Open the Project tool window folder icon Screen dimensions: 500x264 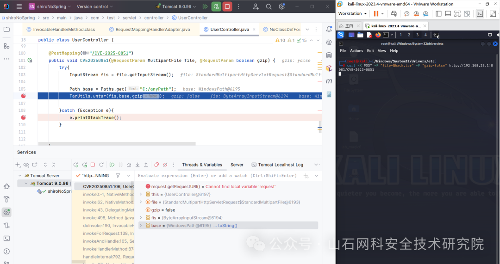click(6, 29)
